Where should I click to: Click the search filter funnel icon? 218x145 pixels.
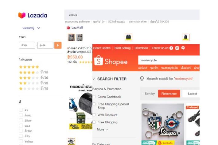click(x=94, y=79)
